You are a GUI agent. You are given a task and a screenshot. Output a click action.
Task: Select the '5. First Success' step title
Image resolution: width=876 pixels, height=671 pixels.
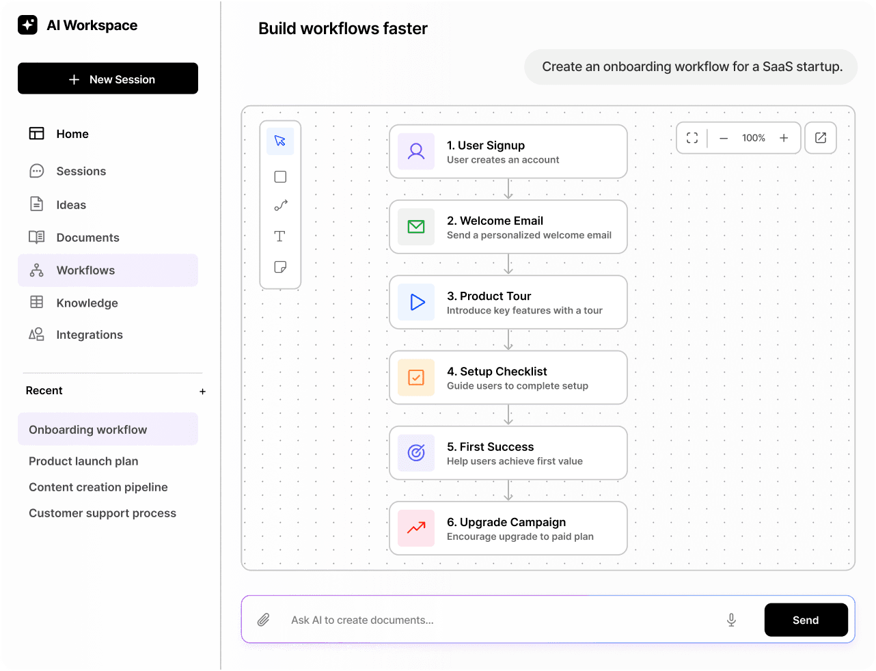tap(491, 447)
